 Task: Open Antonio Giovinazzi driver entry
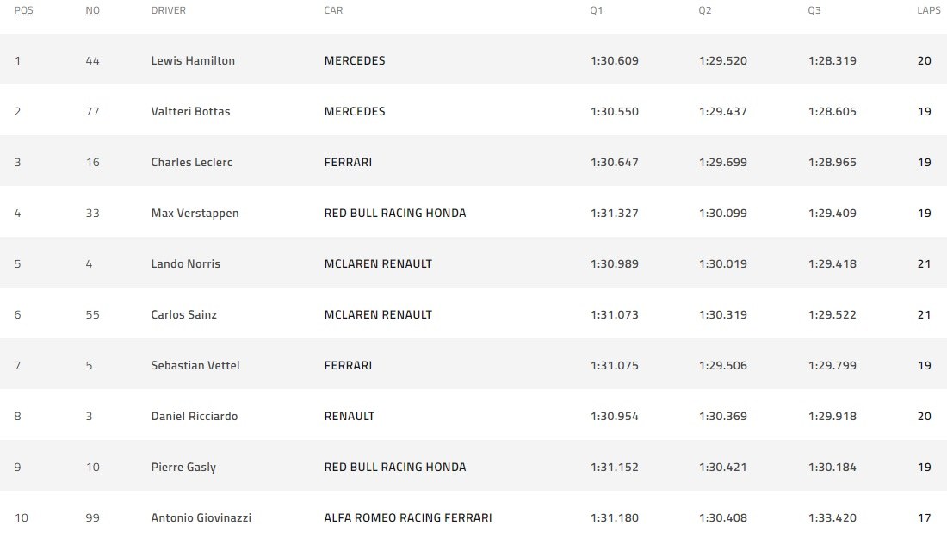tap(201, 518)
